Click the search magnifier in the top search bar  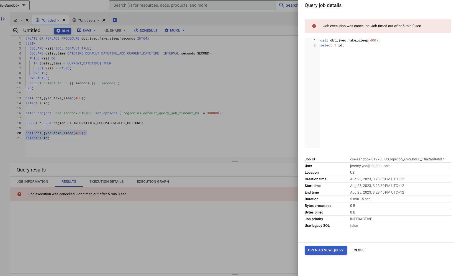tap(281, 5)
